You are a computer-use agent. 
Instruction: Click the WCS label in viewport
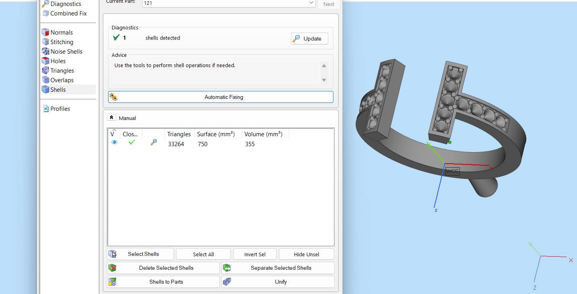(x=452, y=171)
